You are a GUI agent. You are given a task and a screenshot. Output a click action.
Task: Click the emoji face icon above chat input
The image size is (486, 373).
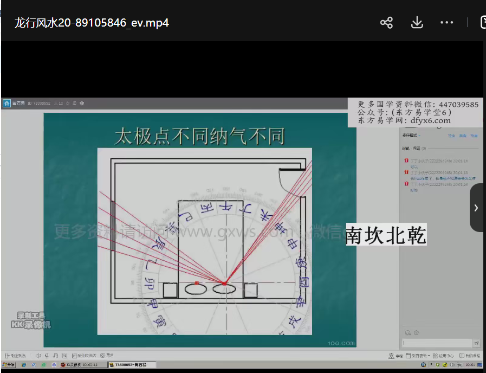click(x=407, y=333)
